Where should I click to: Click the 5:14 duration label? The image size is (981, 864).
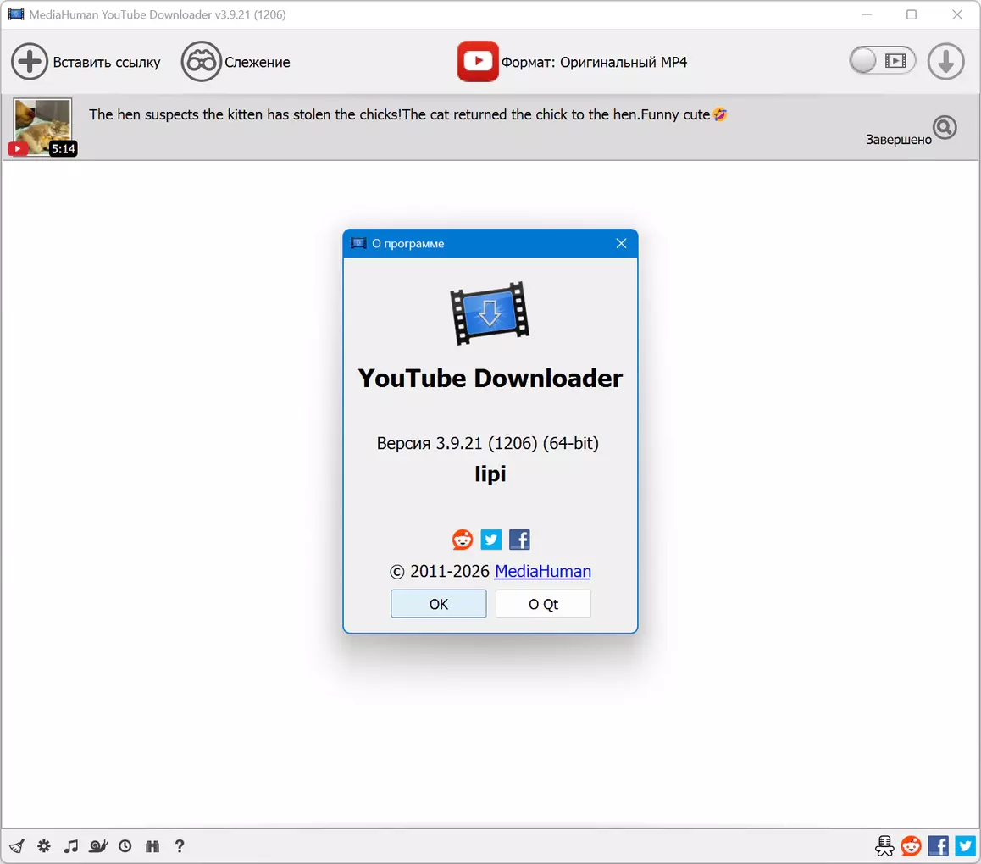click(x=64, y=149)
